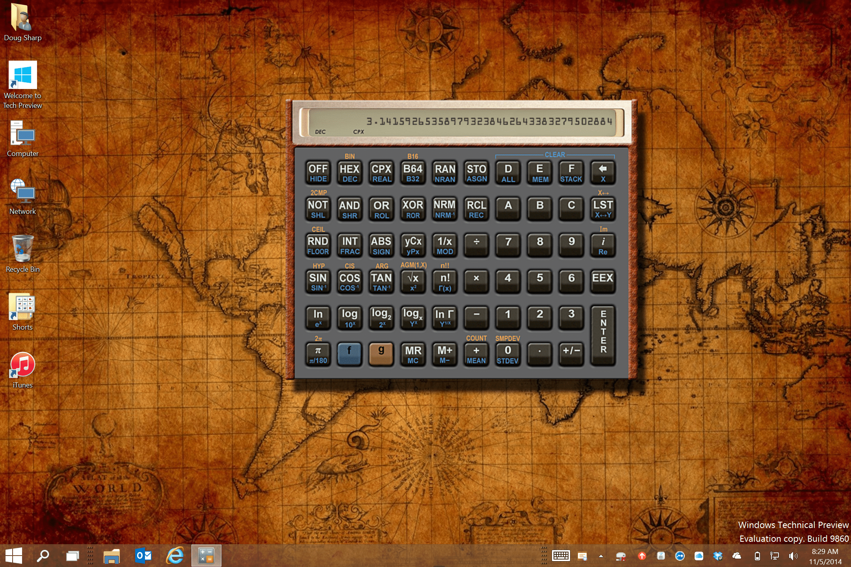Enter hex digit B
851x567 pixels.
540,209
